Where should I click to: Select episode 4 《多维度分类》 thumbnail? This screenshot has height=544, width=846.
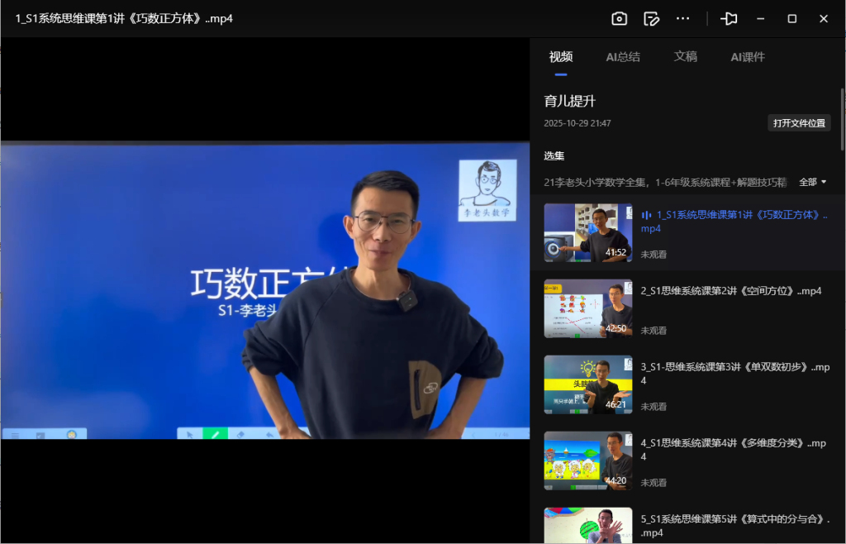[587, 460]
